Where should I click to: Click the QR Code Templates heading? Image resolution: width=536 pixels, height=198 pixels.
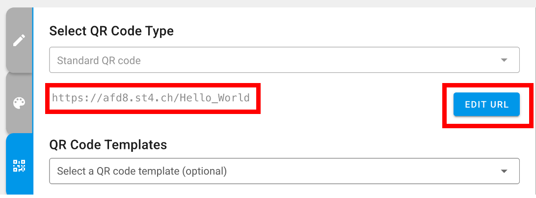tap(108, 145)
